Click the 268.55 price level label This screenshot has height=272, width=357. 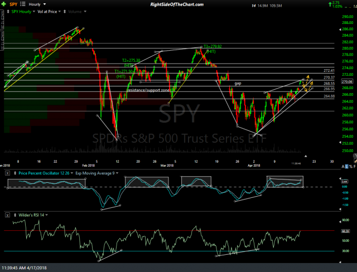click(329, 84)
